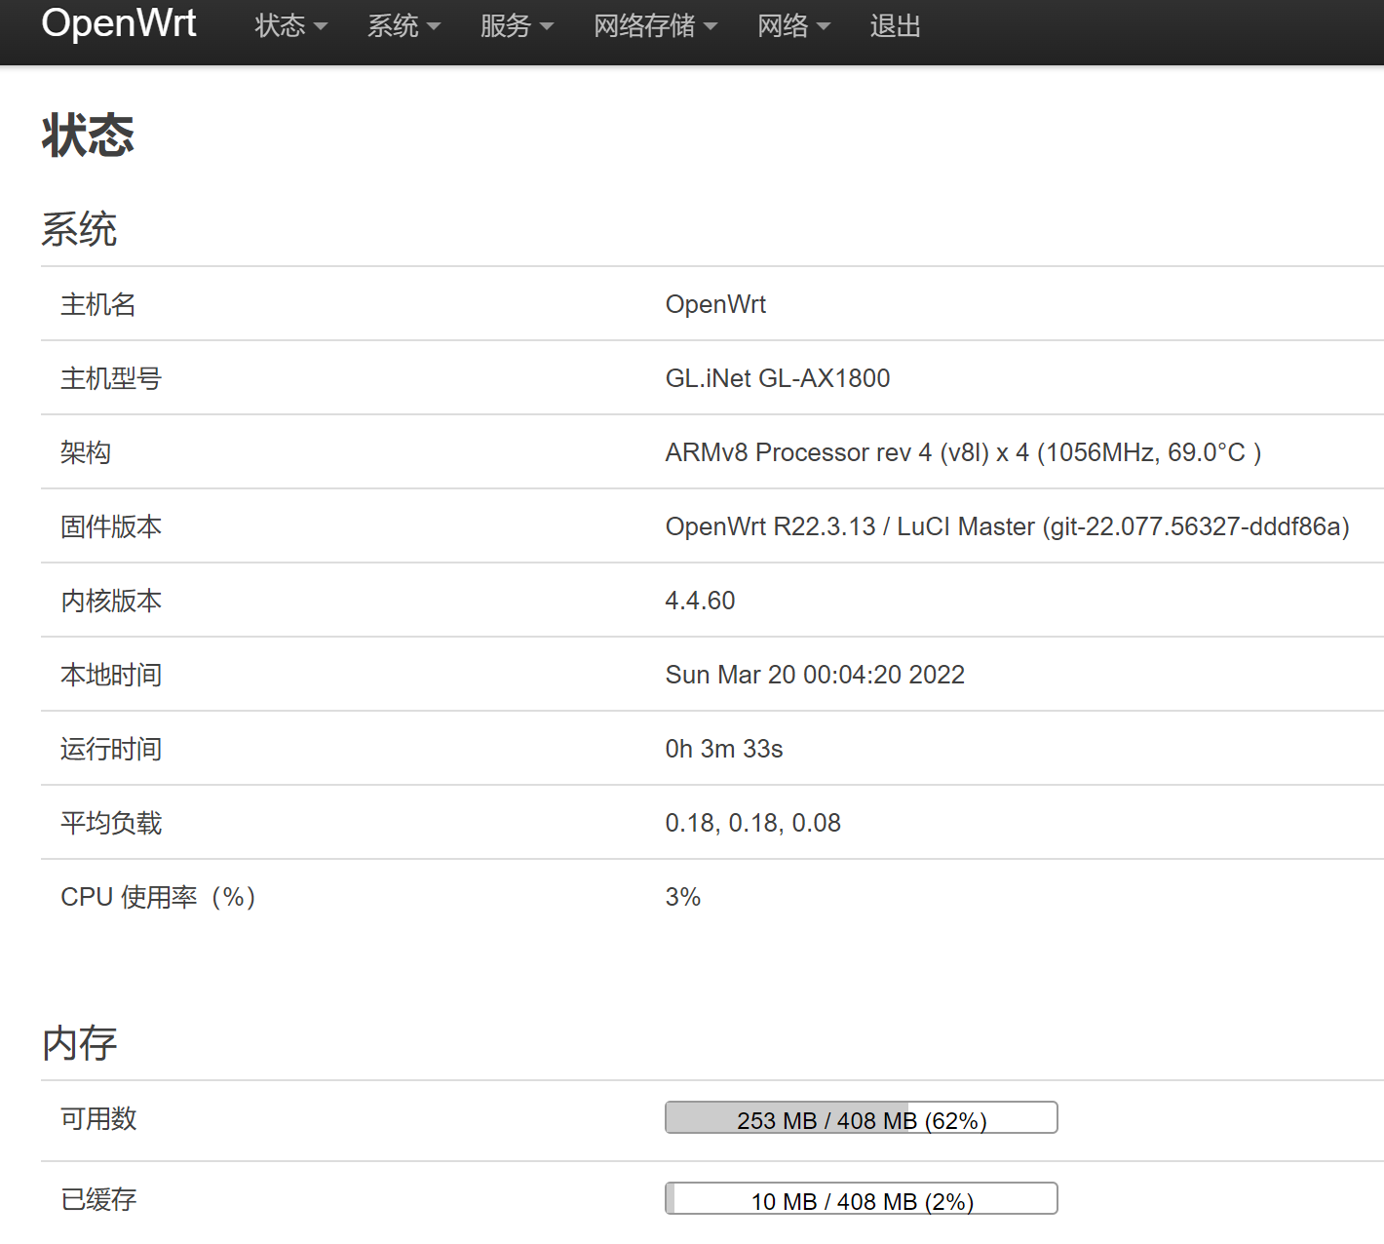Click 退出 to log out

coord(895,26)
